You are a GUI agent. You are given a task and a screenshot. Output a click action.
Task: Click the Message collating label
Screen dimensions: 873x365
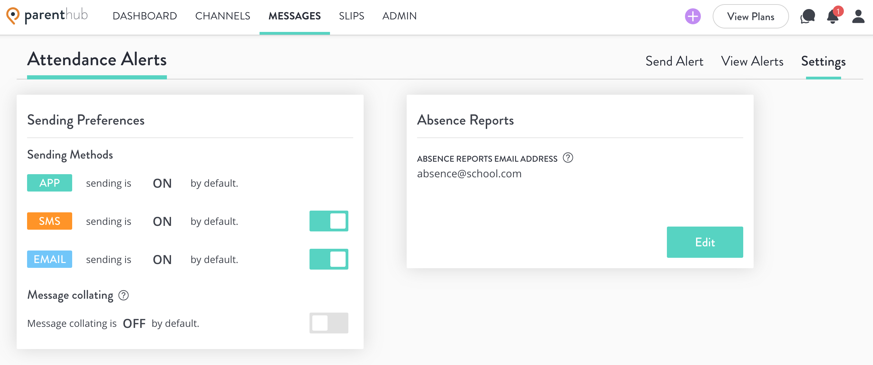(x=70, y=295)
